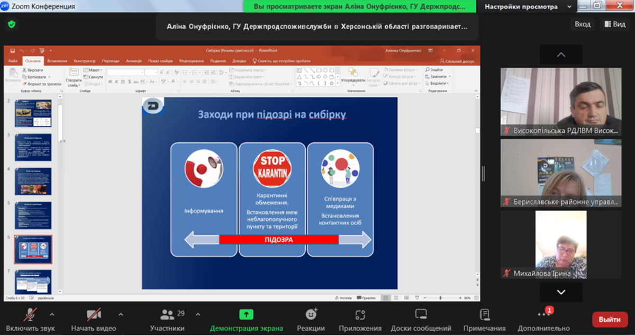
Task: Unmute with the Включить звук microphone toggle
Action: point(30,314)
